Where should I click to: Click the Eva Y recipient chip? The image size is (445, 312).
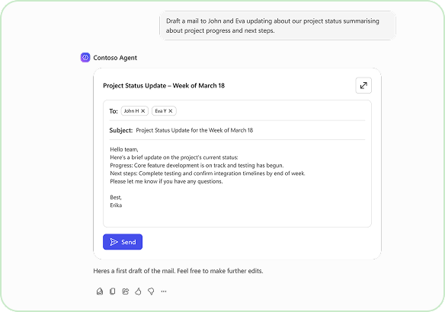click(164, 111)
